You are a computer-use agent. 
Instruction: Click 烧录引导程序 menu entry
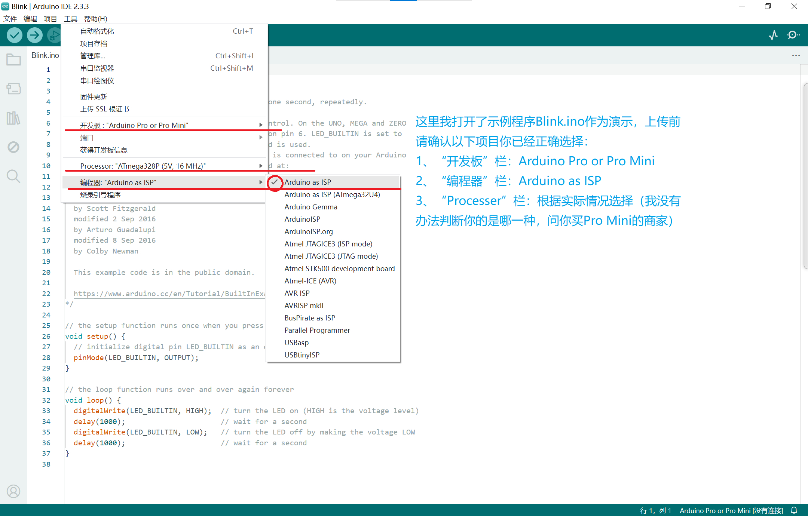pyautogui.click(x=165, y=195)
